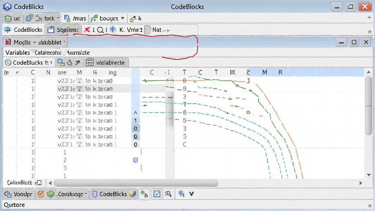
Task: Click the green arrow with red box icon
Action: click(x=144, y=194)
